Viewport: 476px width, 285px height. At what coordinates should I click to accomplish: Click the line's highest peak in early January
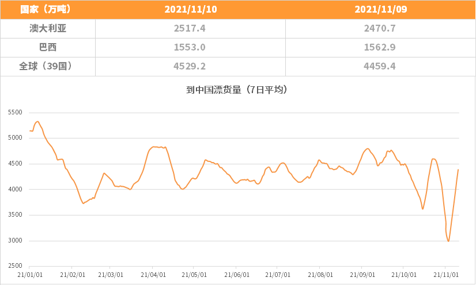click(37, 122)
